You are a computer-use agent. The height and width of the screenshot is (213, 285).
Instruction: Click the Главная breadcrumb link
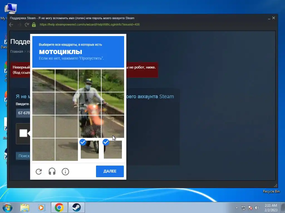(x=16, y=52)
